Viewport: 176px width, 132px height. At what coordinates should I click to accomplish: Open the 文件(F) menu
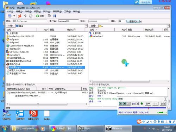pyautogui.click(x=10, y=12)
